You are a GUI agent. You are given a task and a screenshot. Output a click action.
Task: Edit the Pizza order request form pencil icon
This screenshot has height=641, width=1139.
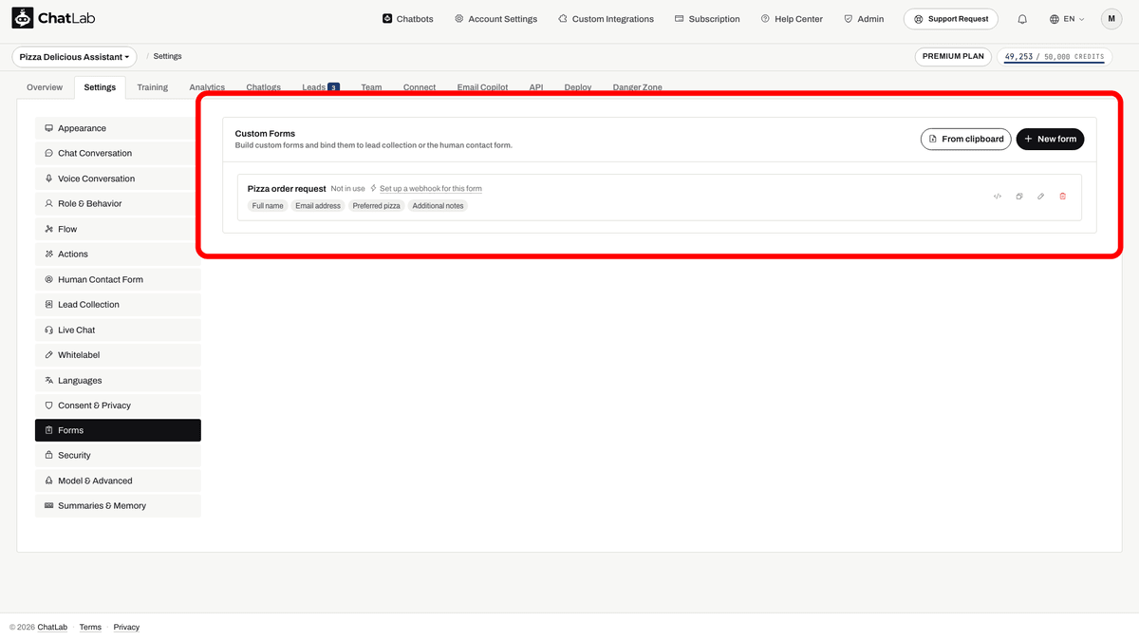(x=1041, y=197)
